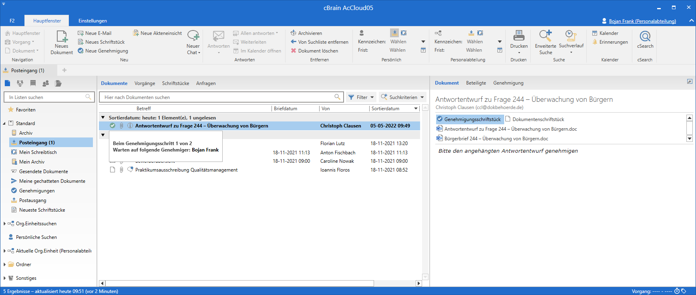Open Neue Akteneinsicht

[157, 33]
